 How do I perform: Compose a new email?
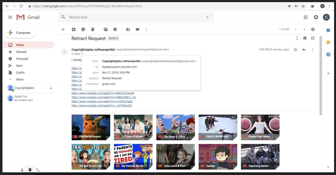point(20,33)
